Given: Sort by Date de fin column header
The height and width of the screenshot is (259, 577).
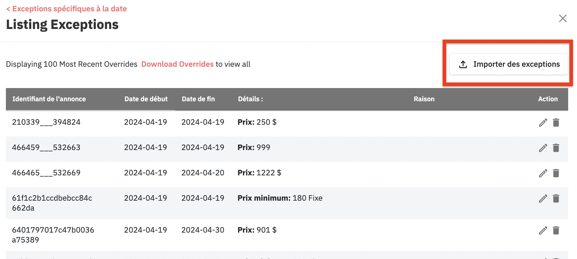Looking at the screenshot, I should [x=198, y=99].
